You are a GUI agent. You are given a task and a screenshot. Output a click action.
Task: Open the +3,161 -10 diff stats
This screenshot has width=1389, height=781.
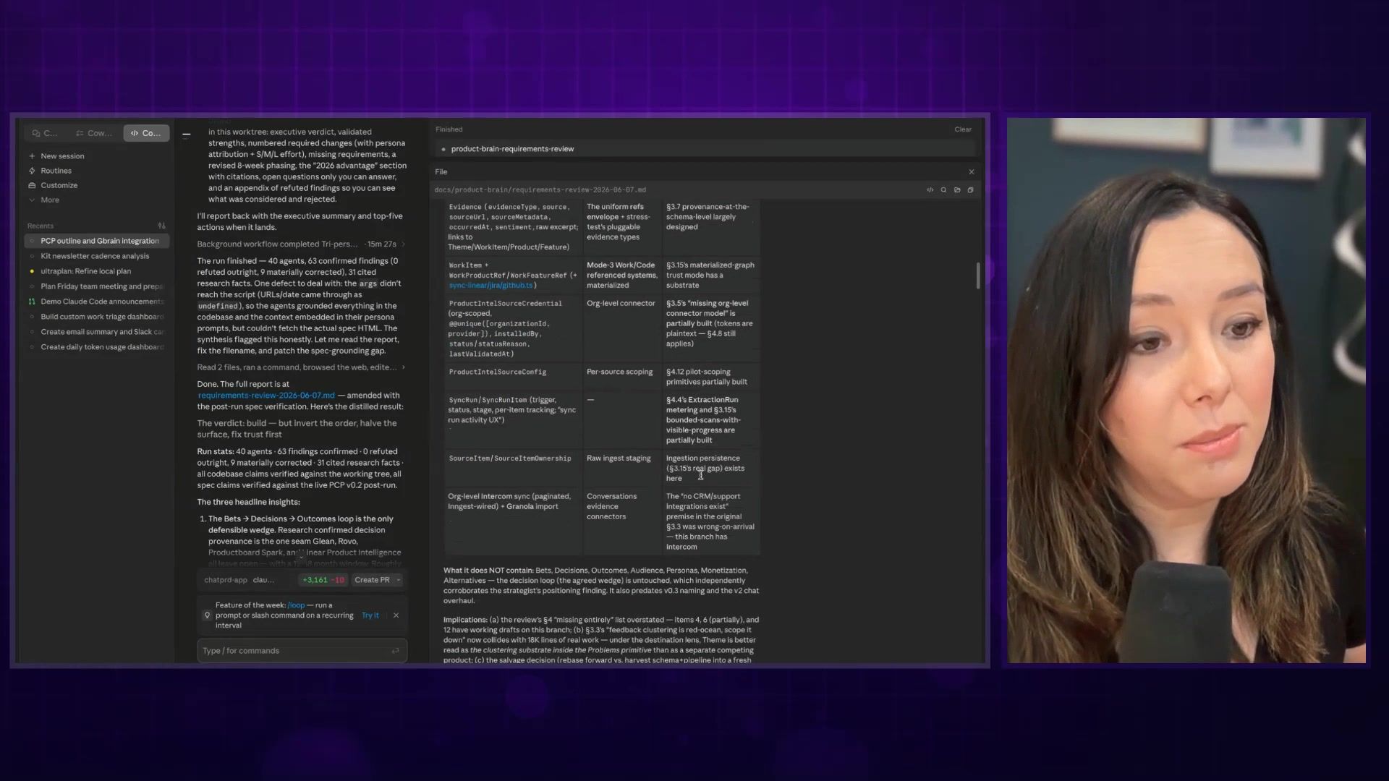[x=323, y=580]
